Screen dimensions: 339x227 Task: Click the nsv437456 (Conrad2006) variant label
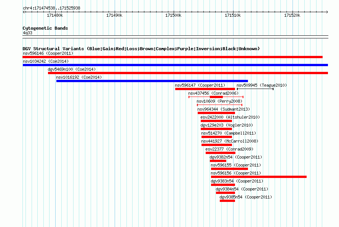tap(213, 93)
